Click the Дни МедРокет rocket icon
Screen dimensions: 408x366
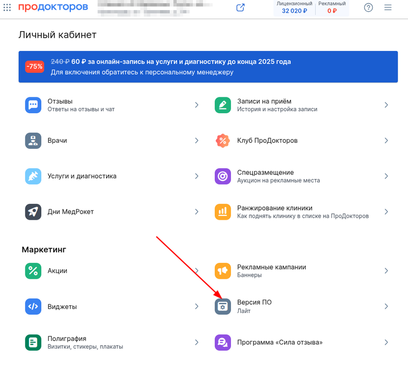33,212
